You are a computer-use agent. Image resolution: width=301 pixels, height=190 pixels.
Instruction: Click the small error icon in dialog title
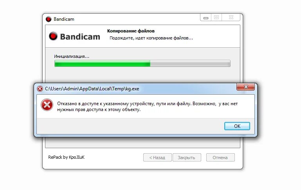40,89
